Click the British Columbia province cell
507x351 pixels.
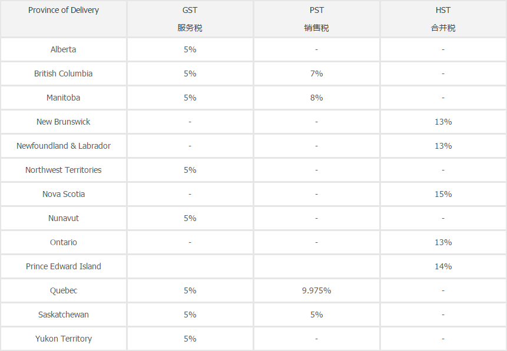pyautogui.click(x=64, y=73)
